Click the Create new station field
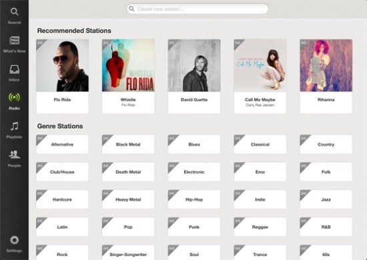This screenshot has height=260, width=367. 198,9
